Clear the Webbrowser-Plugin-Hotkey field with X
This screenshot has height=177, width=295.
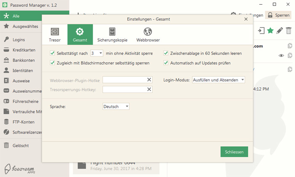[x=149, y=80]
